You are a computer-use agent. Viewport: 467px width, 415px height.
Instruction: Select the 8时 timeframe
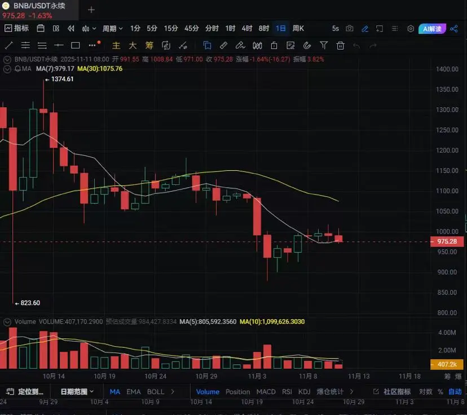(x=264, y=28)
